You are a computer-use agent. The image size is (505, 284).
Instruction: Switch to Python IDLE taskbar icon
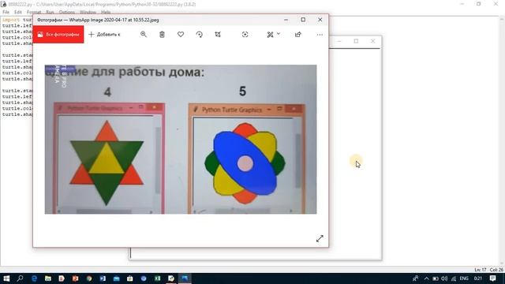click(x=171, y=278)
